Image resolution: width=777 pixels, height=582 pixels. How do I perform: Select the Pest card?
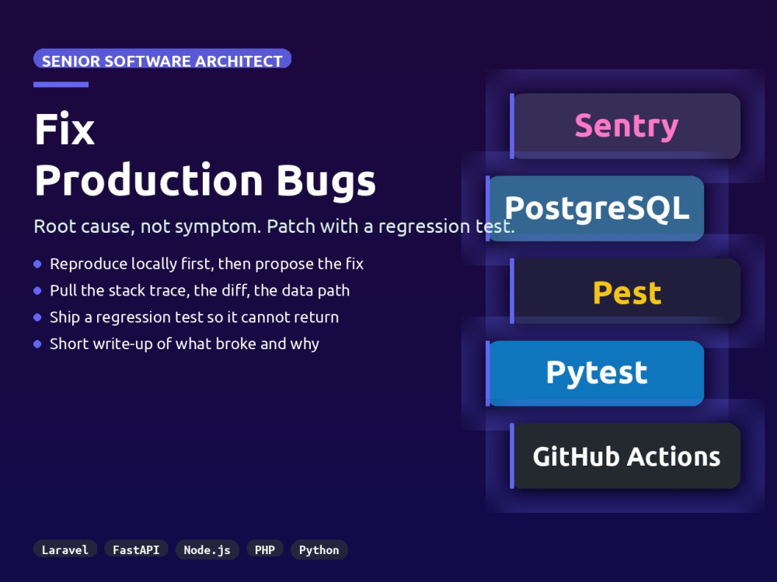(x=625, y=291)
